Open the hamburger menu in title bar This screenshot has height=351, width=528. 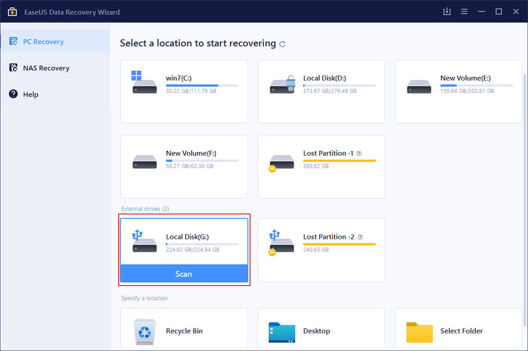tap(464, 12)
